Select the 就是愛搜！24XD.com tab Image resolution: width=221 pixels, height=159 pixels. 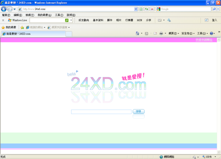coord(34,34)
